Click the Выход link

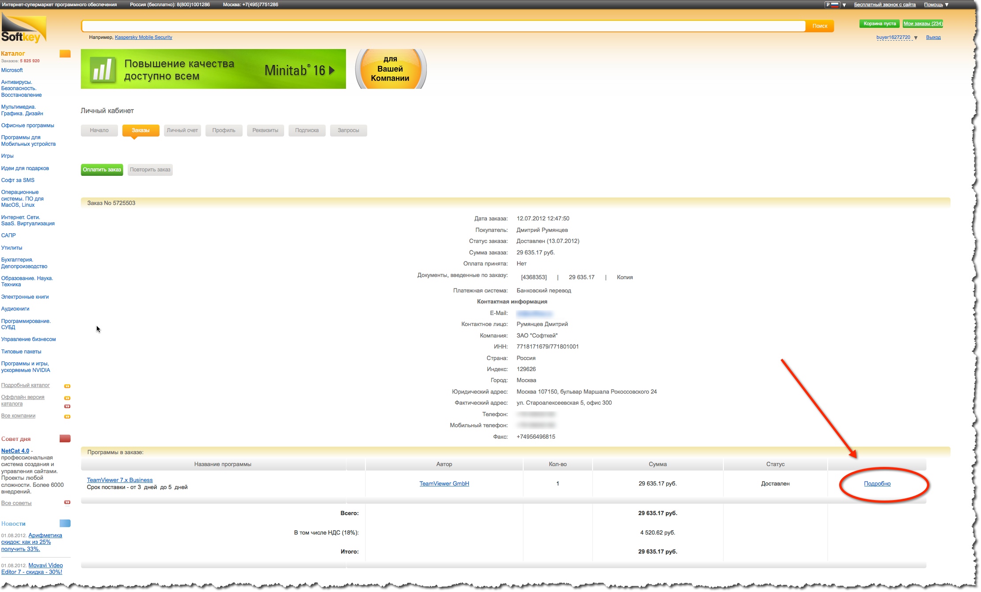tap(933, 38)
